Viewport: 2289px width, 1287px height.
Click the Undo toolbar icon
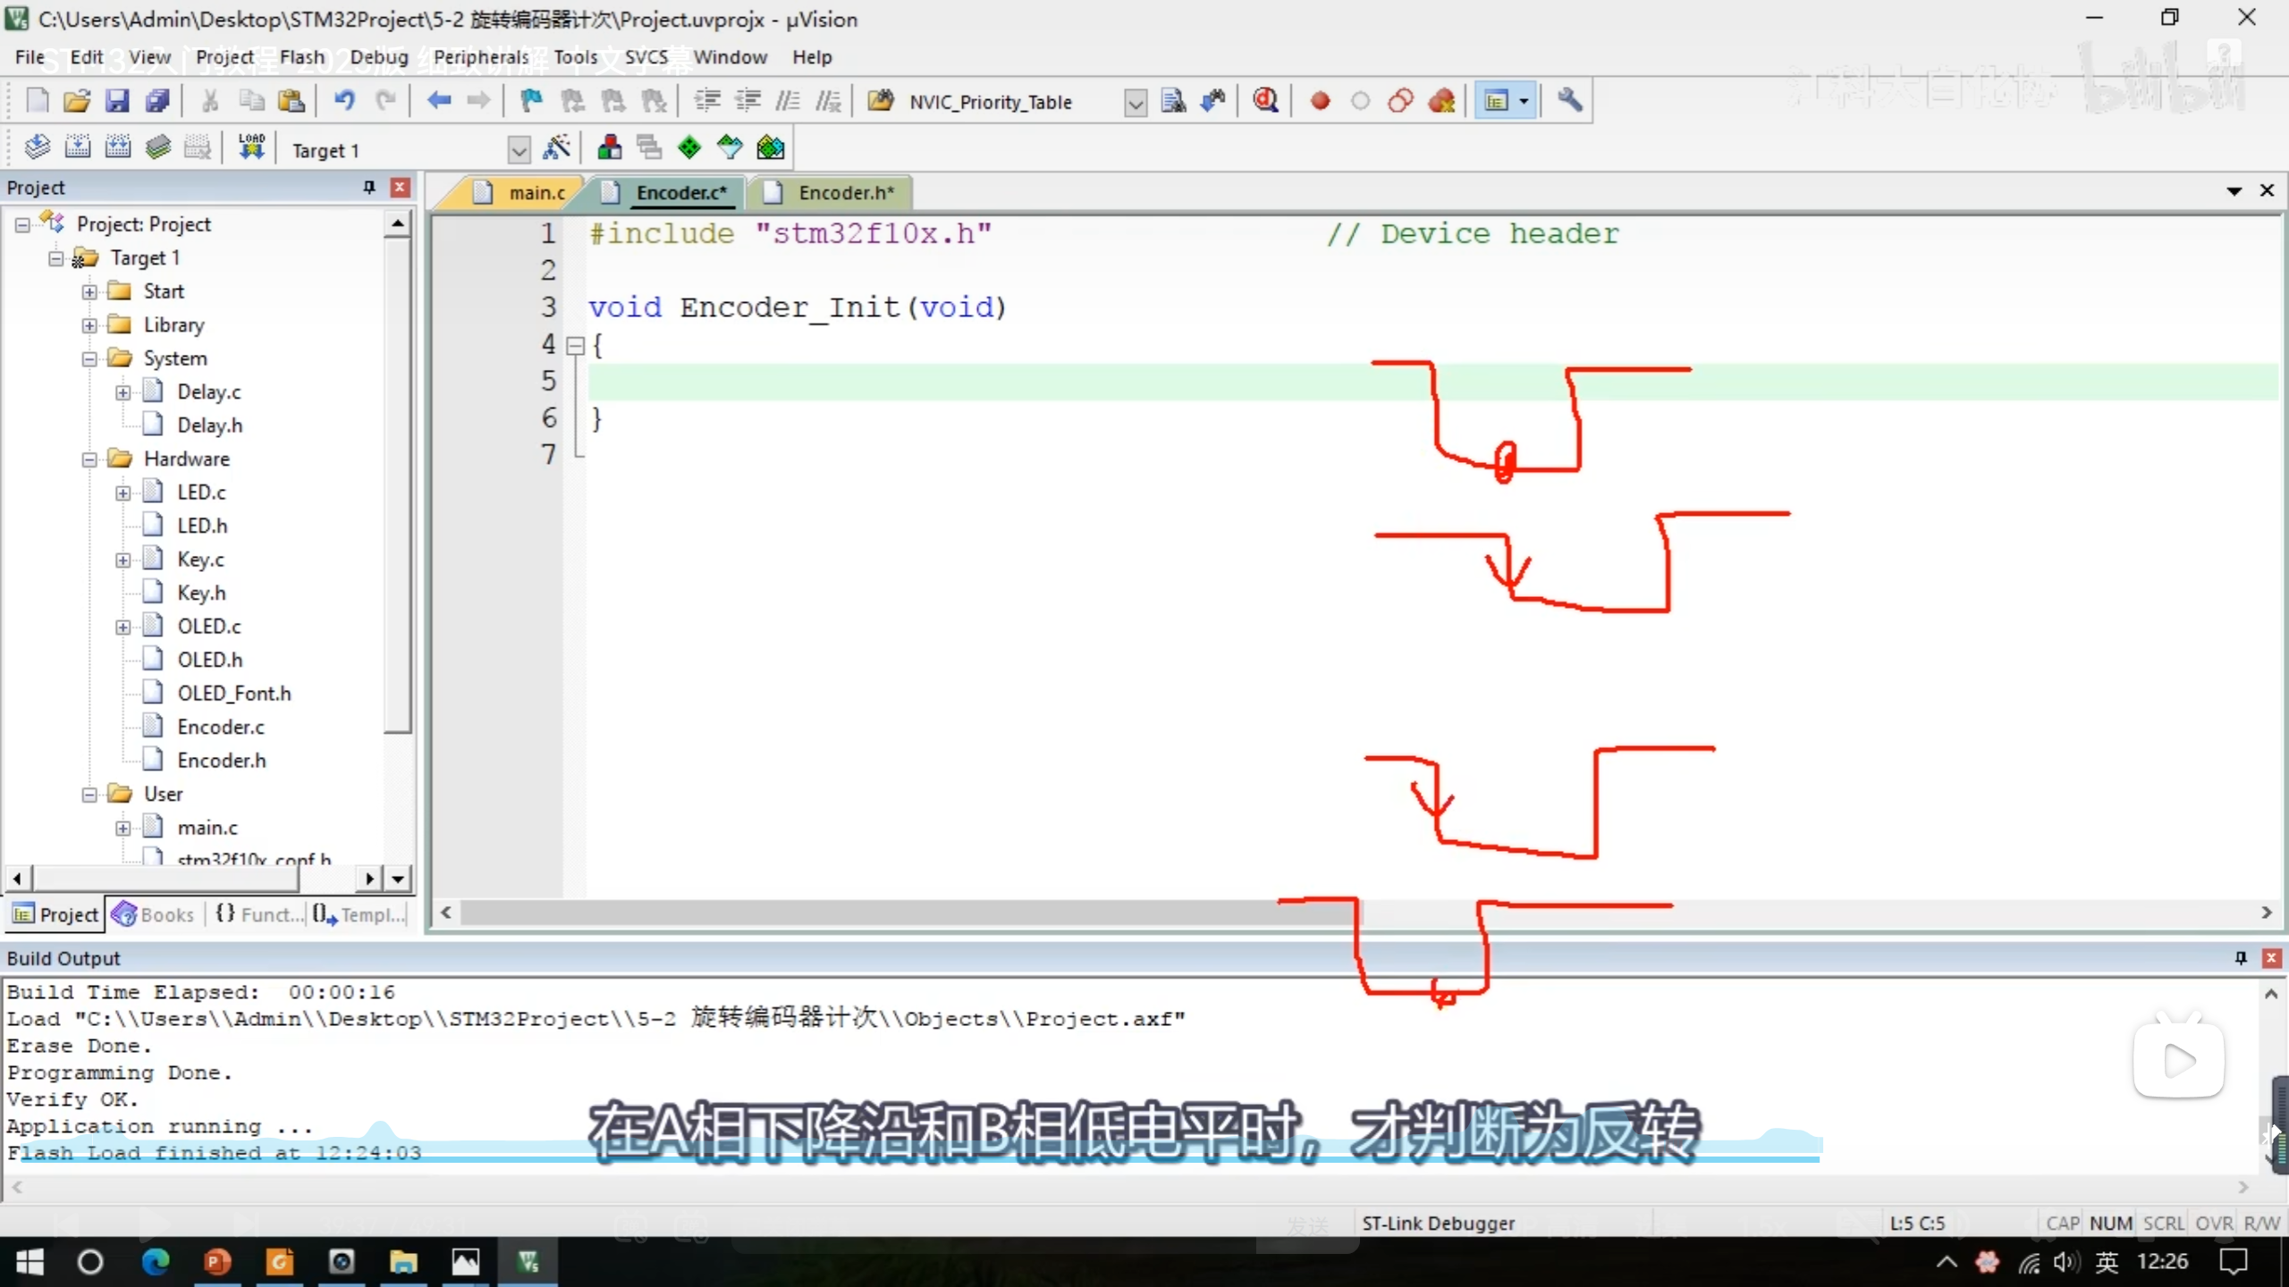click(x=343, y=101)
